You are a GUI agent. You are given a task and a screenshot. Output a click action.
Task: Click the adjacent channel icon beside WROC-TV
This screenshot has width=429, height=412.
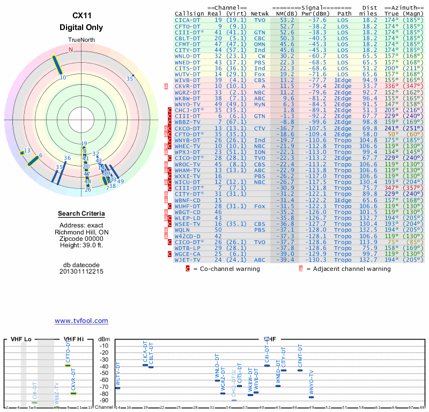[x=166, y=164]
